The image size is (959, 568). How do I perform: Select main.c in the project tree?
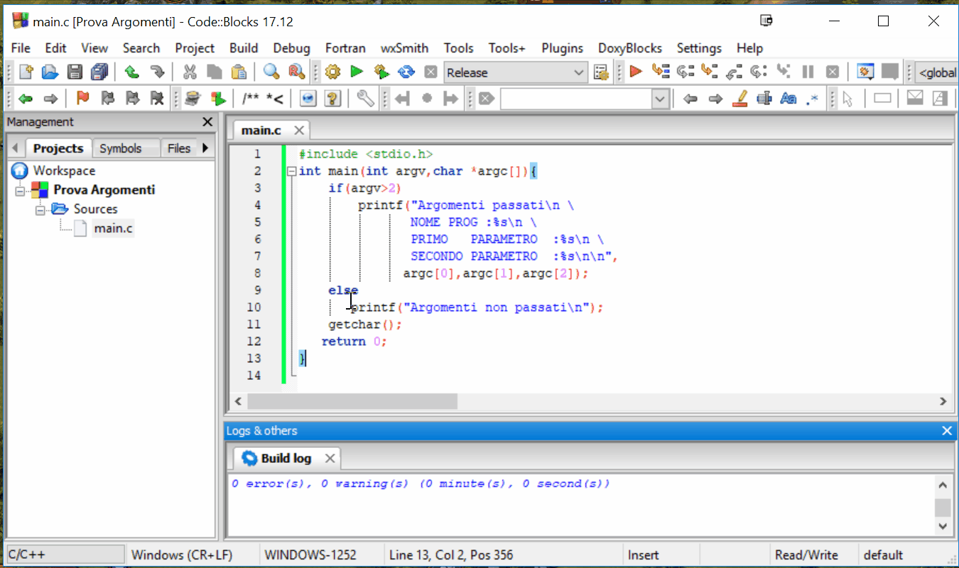click(x=114, y=228)
